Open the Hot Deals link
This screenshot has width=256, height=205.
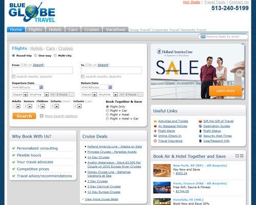[191, 2]
